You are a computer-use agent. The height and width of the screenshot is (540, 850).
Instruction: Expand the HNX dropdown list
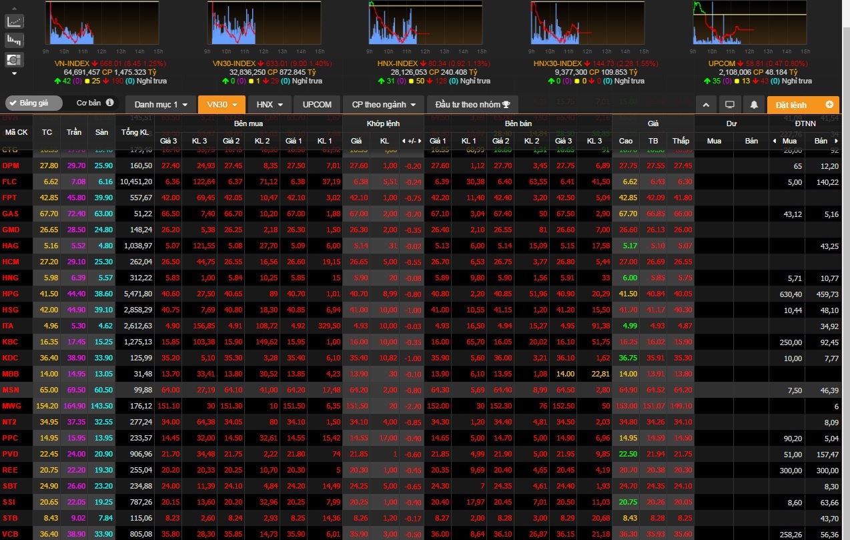[270, 105]
